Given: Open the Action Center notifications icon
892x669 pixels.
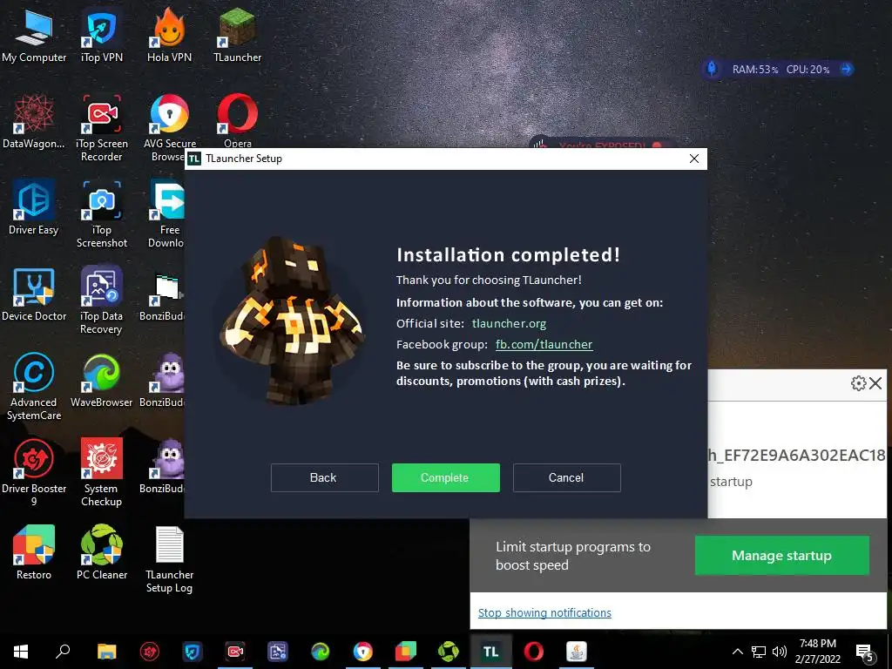Looking at the screenshot, I should 865,652.
